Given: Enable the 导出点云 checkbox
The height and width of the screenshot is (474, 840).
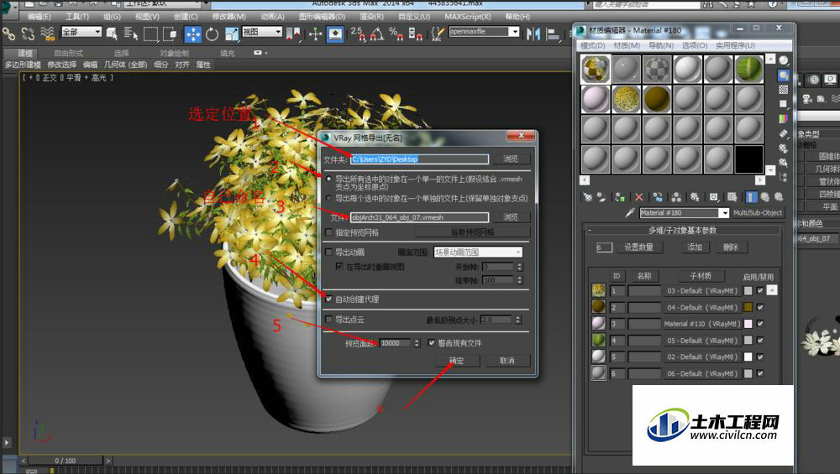Looking at the screenshot, I should (x=328, y=320).
